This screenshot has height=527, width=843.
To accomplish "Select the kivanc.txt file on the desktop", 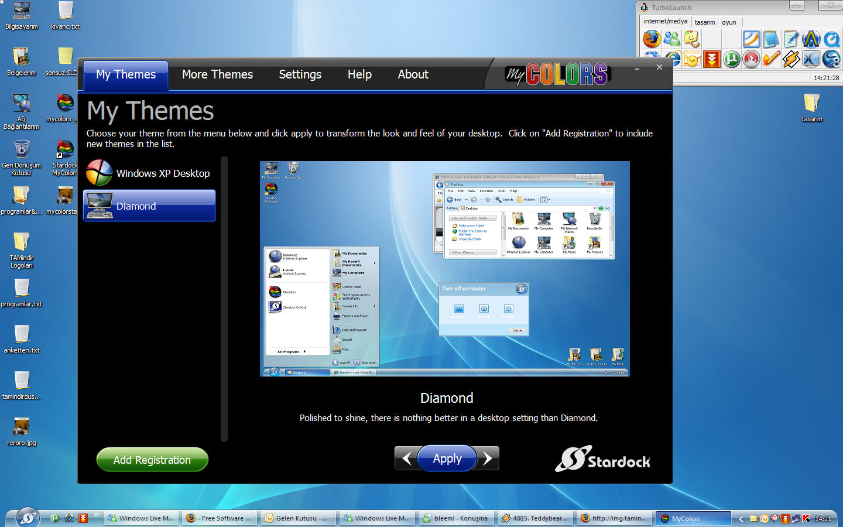I will (x=65, y=16).
